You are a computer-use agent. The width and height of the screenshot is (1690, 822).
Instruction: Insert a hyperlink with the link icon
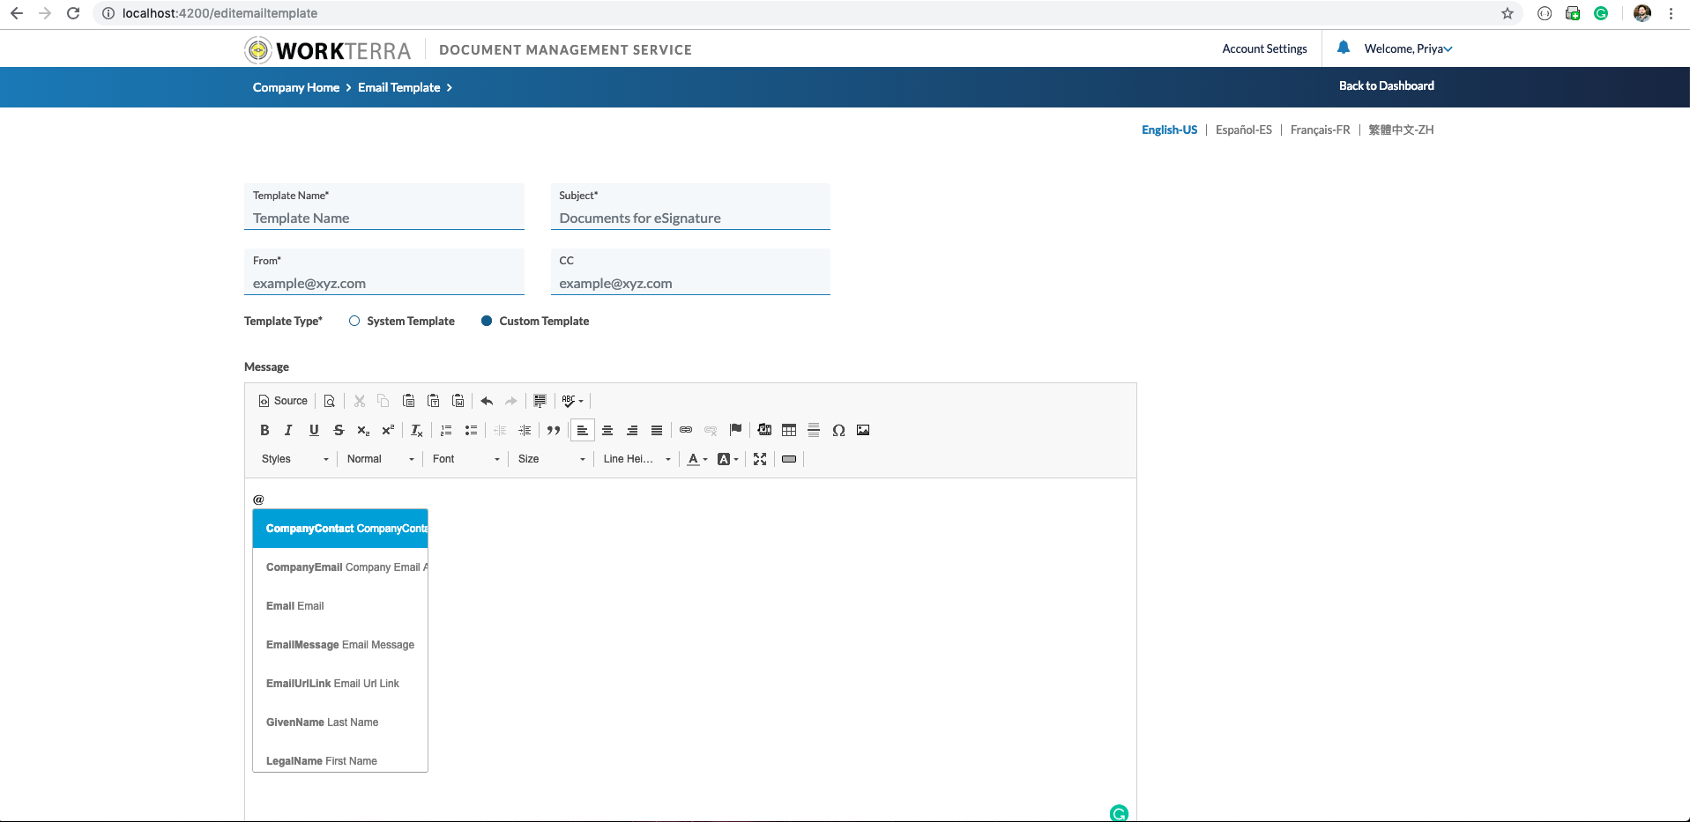coord(686,430)
